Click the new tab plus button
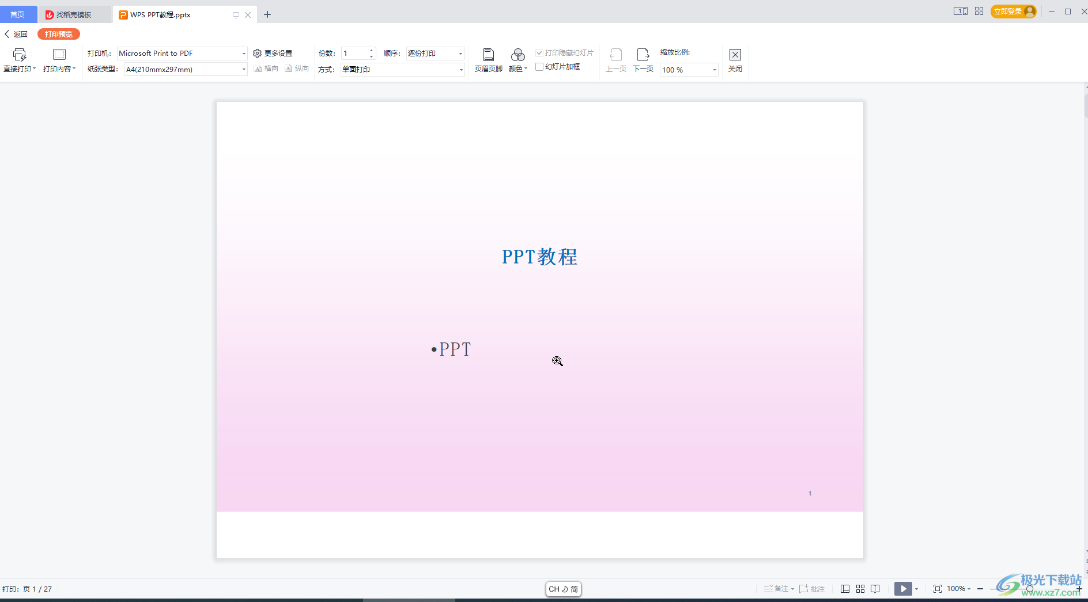This screenshot has width=1088, height=602. point(267,14)
